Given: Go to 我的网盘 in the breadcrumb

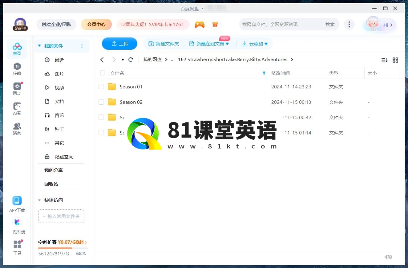Looking at the screenshot, I should pyautogui.click(x=152, y=60).
